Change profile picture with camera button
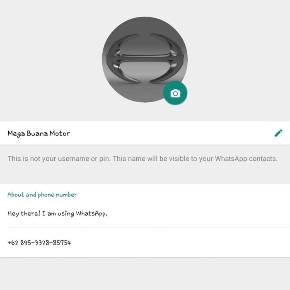This screenshot has height=290, width=290. click(175, 93)
